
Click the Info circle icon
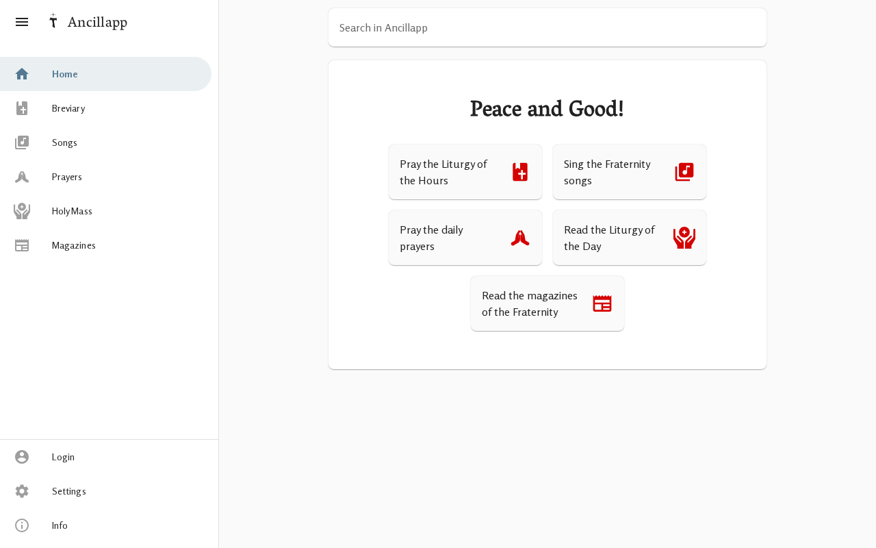22,525
